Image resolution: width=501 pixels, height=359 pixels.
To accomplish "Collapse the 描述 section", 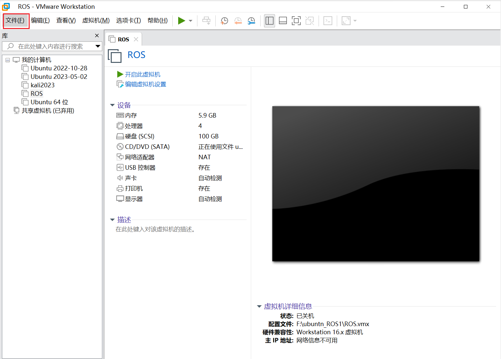I will point(112,220).
